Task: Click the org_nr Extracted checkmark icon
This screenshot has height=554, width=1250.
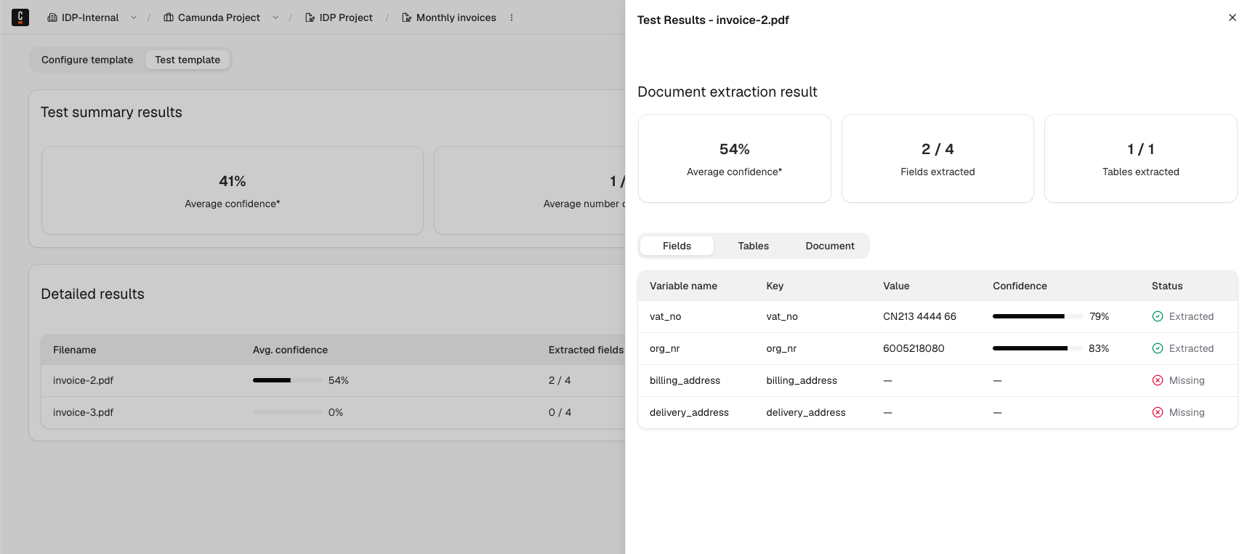Action: coord(1158,348)
